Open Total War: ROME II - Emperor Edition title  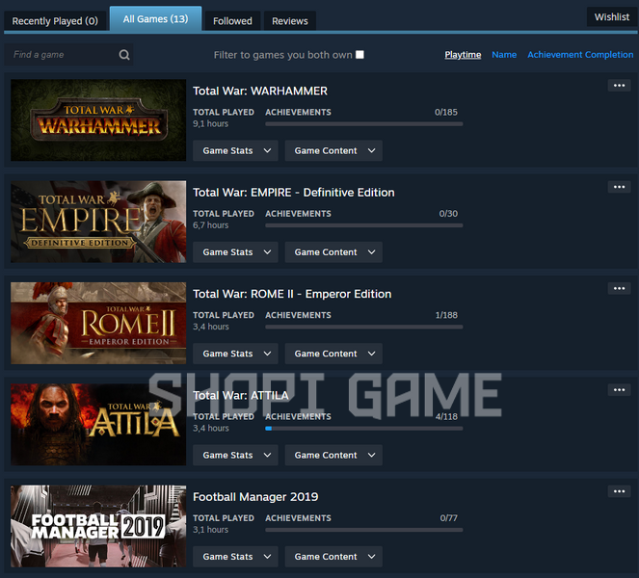click(x=292, y=294)
